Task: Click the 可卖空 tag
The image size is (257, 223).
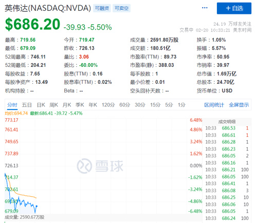Action: (121, 8)
